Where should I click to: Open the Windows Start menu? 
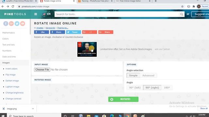(3, 116)
